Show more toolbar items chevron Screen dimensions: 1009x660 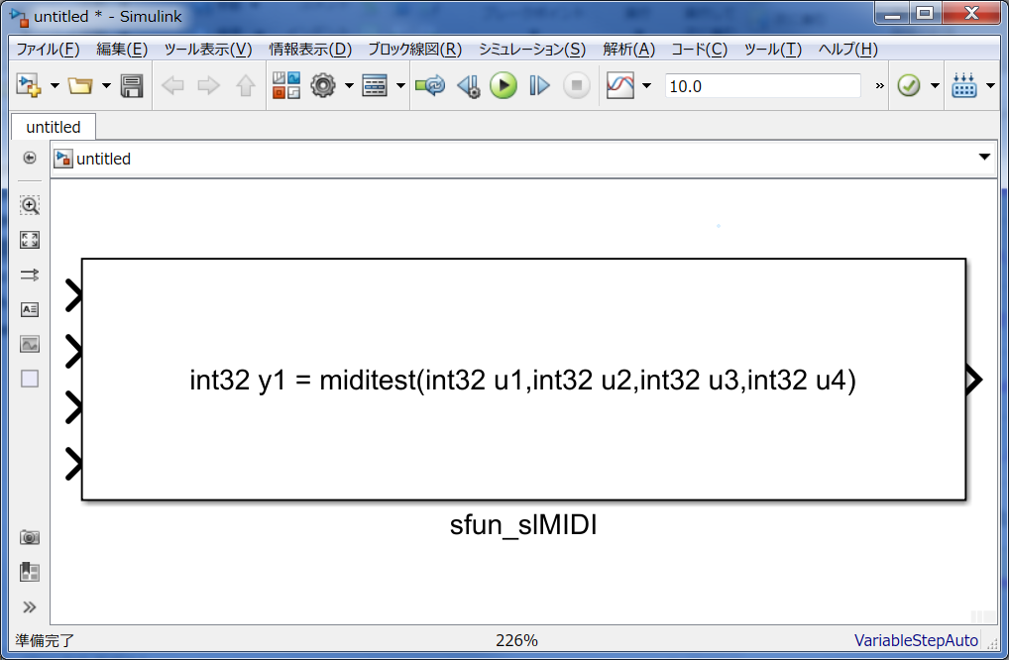tap(880, 85)
